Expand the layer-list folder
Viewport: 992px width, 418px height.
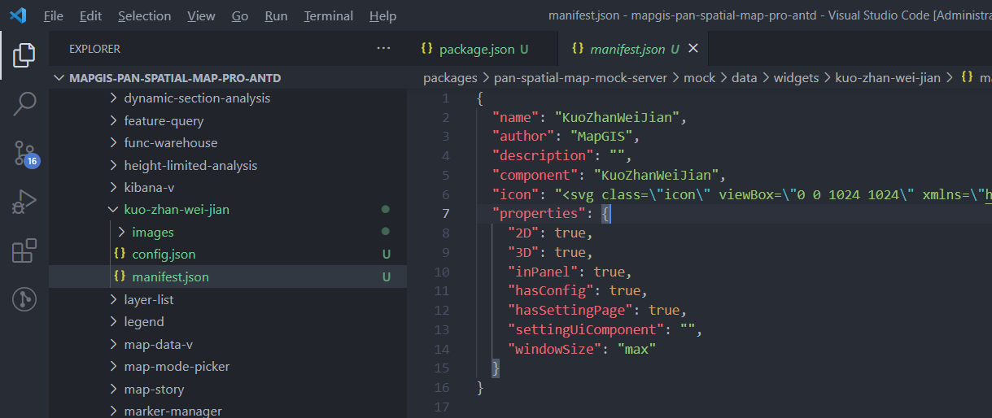(x=148, y=300)
